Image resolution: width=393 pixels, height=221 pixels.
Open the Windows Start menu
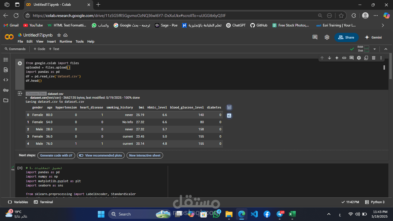pos(101,214)
